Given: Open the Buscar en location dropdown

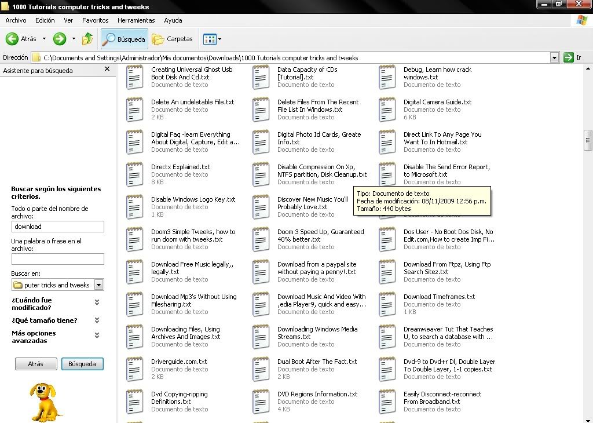Looking at the screenshot, I should click(x=98, y=285).
